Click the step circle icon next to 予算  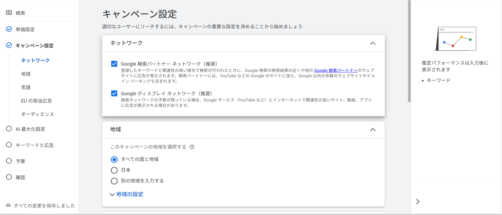(x=9, y=161)
